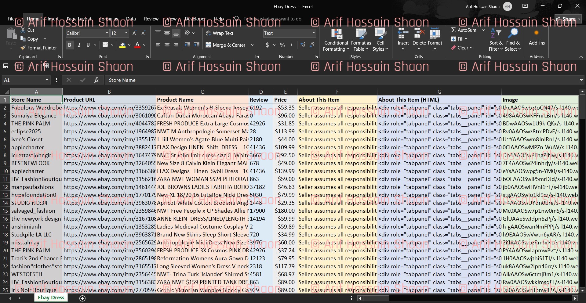Click the AutoSum button
586x303 pixels.
point(464,30)
